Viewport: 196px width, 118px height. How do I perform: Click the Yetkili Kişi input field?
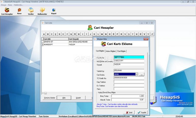click(x=129, y=70)
